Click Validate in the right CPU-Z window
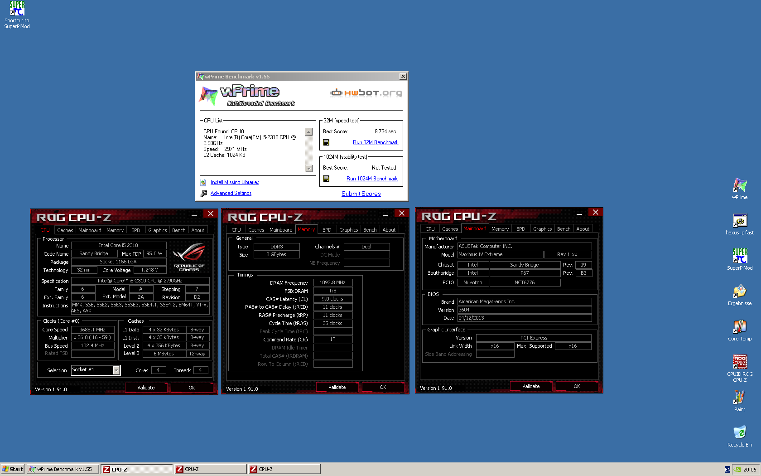This screenshot has height=476, width=761. [531, 386]
